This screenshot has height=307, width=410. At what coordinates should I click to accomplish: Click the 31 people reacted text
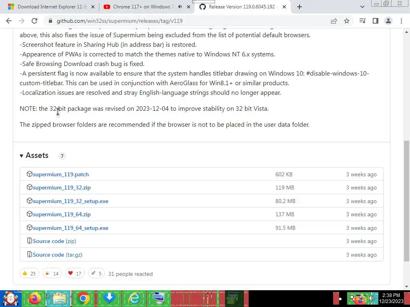click(131, 274)
